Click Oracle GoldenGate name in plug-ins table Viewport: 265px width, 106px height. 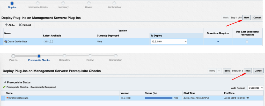point(17,41)
